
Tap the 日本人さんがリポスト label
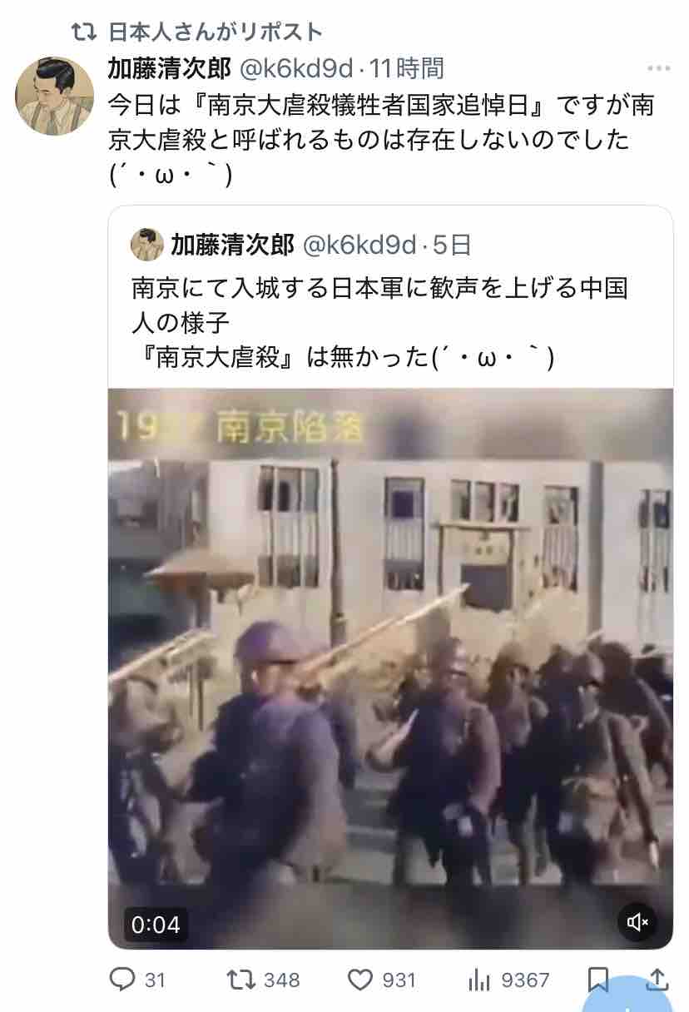pos(216,32)
